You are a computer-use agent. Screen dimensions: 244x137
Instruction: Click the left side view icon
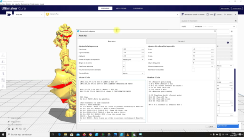click(x=21, y=129)
